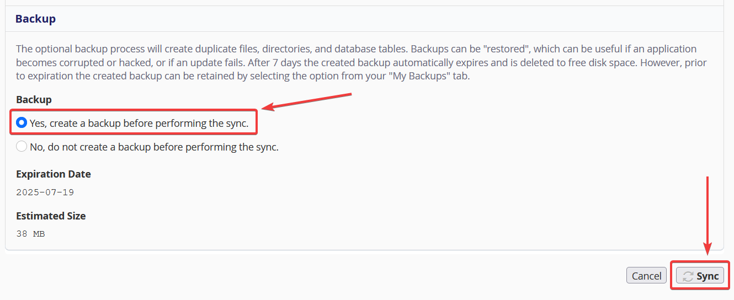Start the sync with the Sync button
Viewport: 734px width, 300px height.
[x=700, y=276]
